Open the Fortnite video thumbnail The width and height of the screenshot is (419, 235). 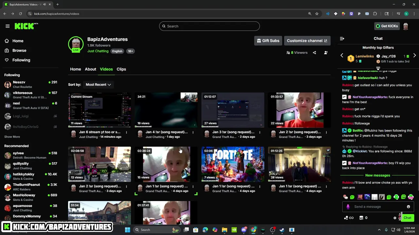[x=233, y=164]
